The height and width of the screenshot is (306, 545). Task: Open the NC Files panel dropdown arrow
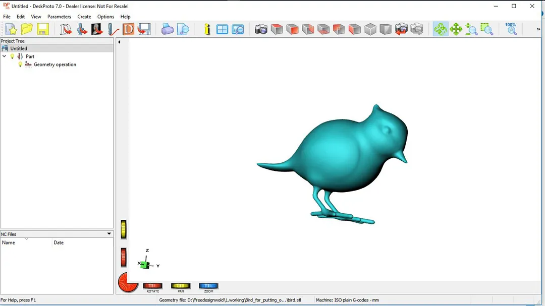pos(109,234)
